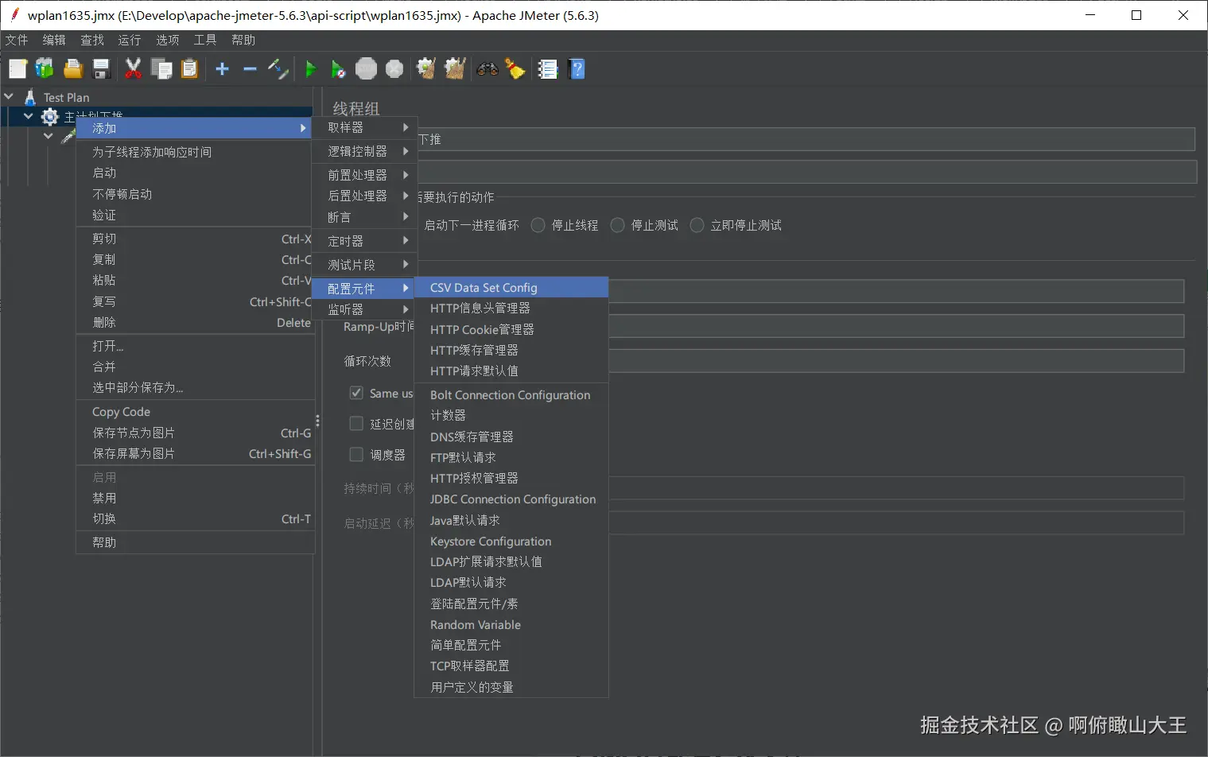Choose 用户定义的变量

tap(511, 687)
